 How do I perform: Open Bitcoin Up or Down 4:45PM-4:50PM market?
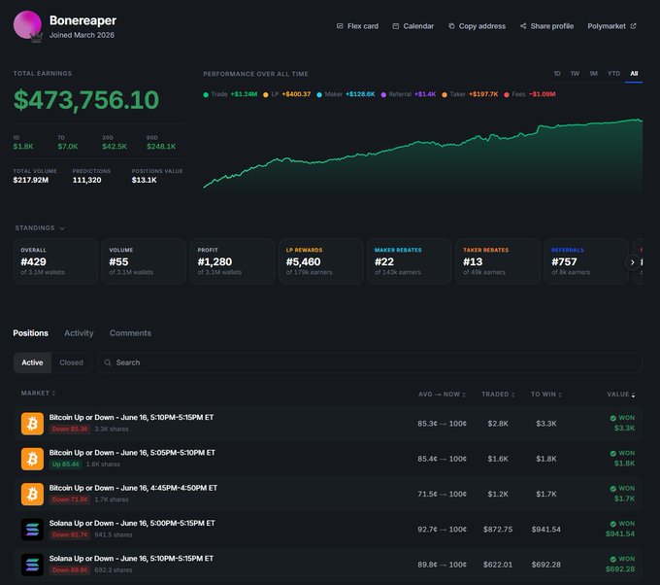coord(133,488)
